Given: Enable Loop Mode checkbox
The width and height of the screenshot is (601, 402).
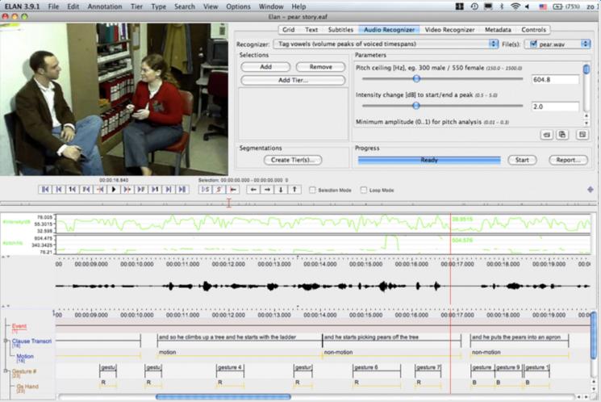Looking at the screenshot, I should 364,191.
